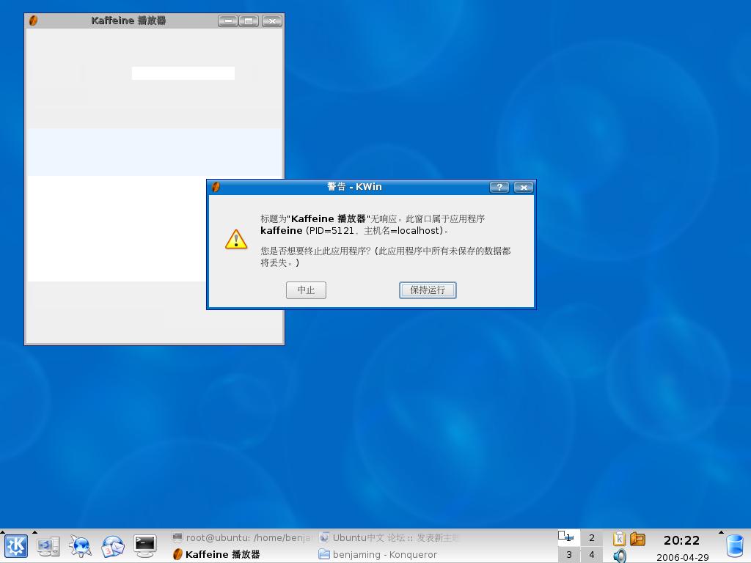
Task: Switch to benjaming - Konqueror taskbar entry
Action: point(389,554)
